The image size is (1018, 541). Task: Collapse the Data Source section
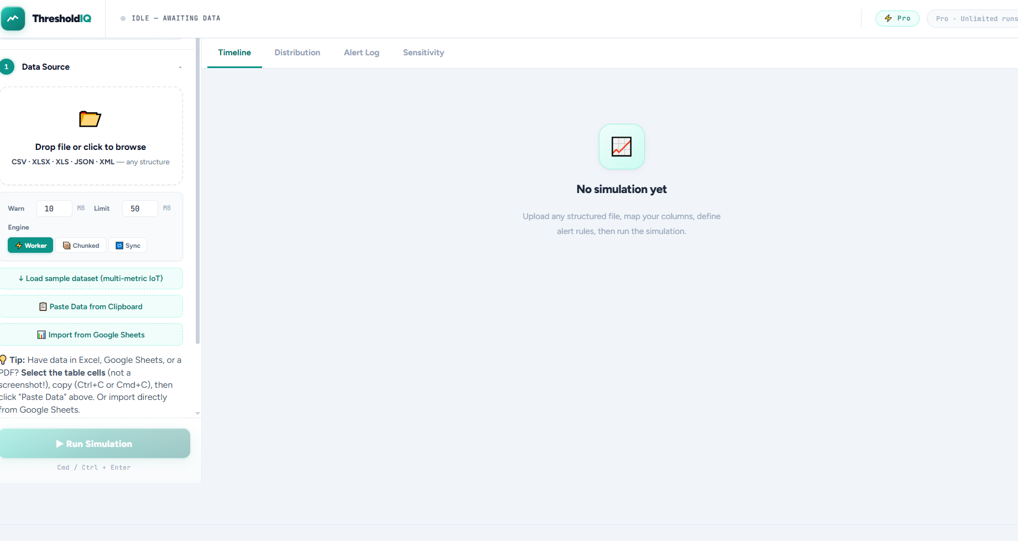[x=180, y=66]
